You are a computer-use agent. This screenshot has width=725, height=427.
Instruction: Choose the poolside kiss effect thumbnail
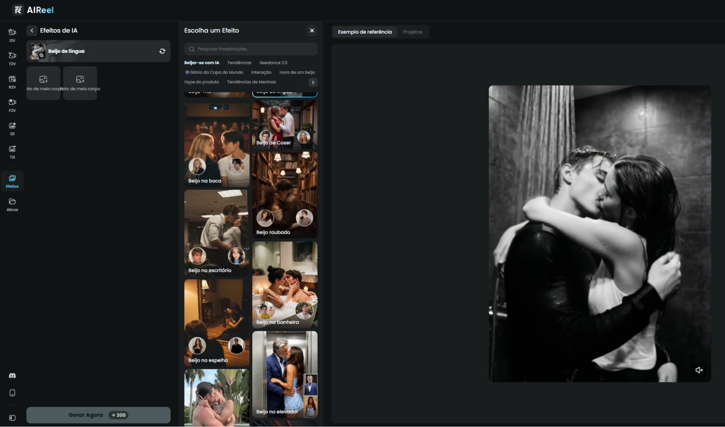[x=217, y=398]
